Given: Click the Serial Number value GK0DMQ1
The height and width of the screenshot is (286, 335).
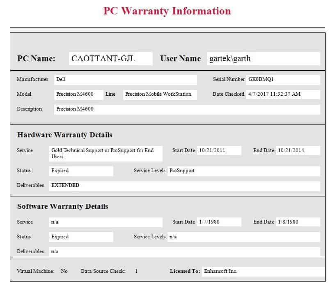Looking at the screenshot, I should coord(283,80).
